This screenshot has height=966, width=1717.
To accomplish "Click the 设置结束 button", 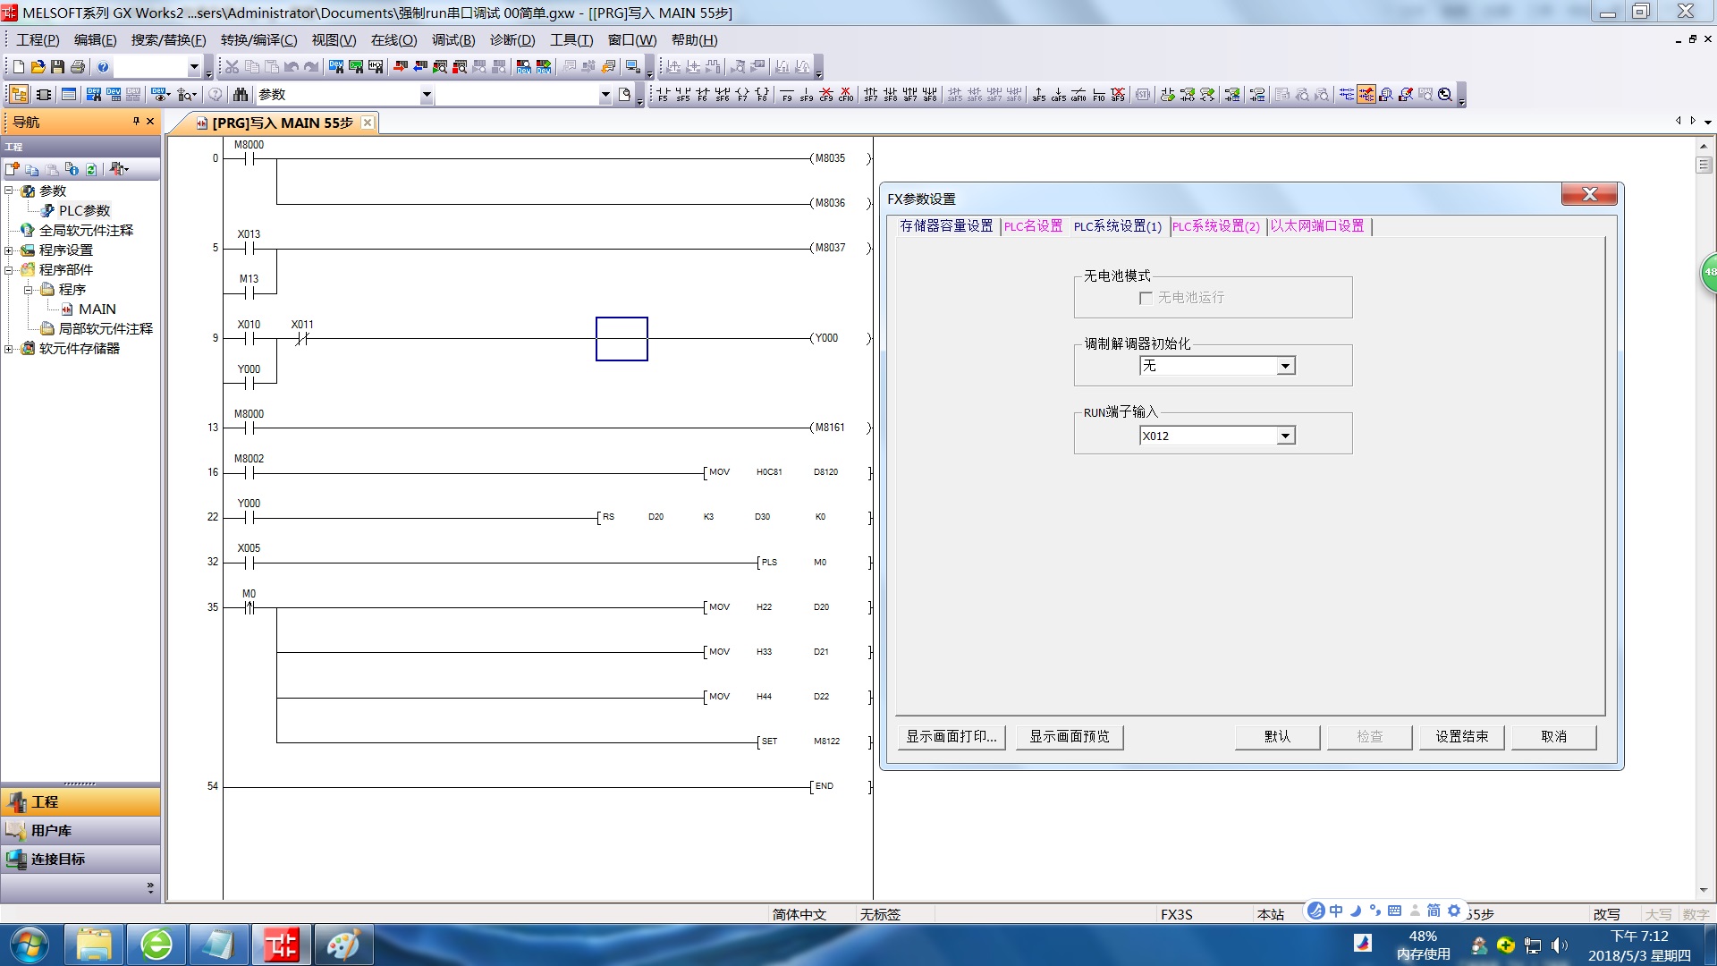I will coord(1461,736).
